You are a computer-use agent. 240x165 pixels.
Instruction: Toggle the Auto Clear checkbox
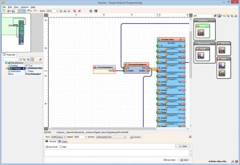(x=165, y=160)
